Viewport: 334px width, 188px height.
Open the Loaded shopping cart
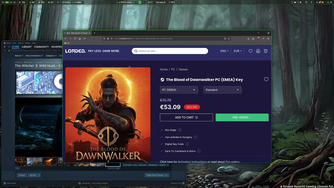pyautogui.click(x=266, y=51)
